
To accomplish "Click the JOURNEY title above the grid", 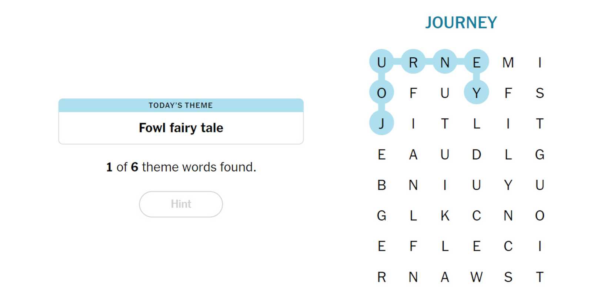I will [x=461, y=23].
